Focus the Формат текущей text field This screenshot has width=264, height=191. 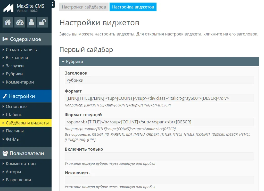point(159,122)
